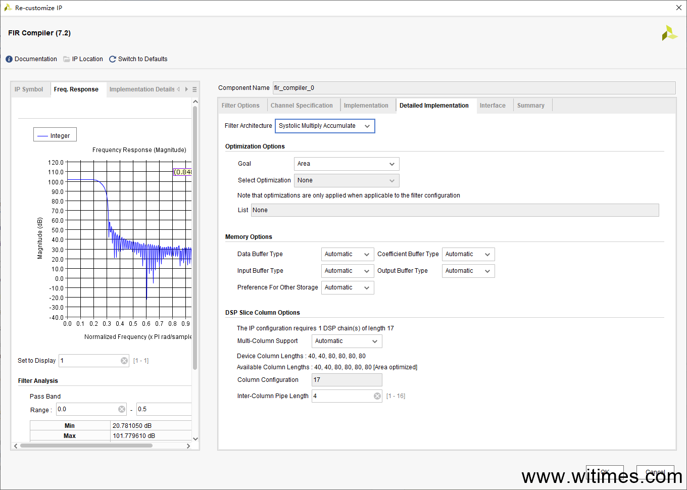Close the Re-customize IP window
Image resolution: width=687 pixels, height=490 pixels.
tap(679, 8)
